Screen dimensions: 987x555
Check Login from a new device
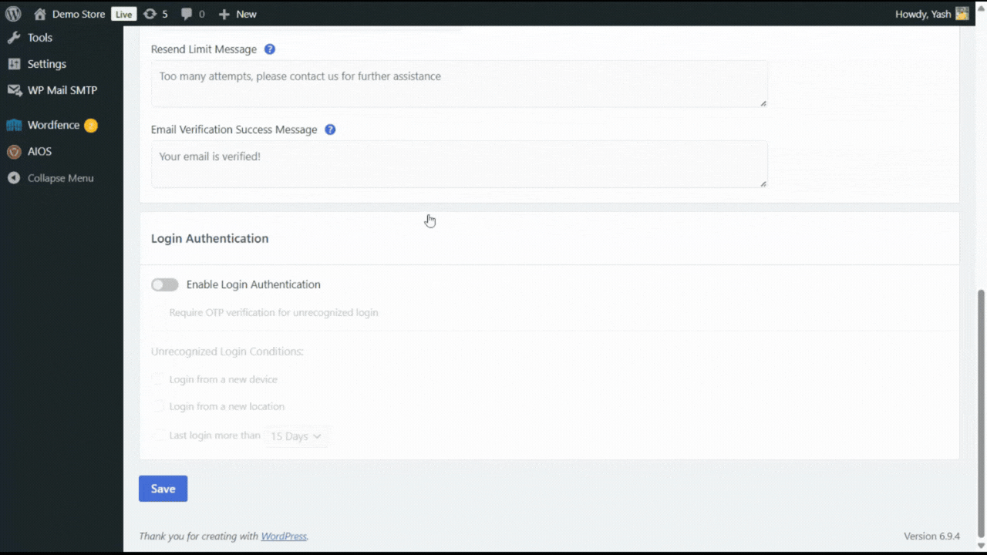coord(158,379)
